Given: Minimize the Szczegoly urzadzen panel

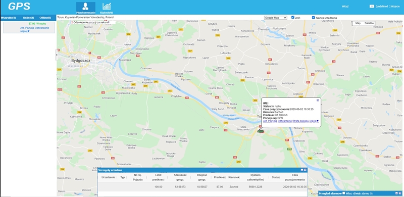Looking at the screenshot, I should (x=302, y=170).
